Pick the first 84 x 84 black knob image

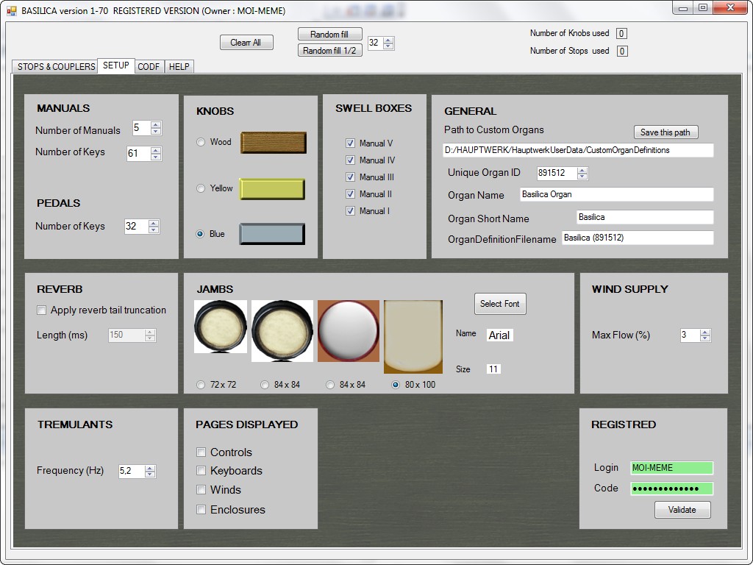tap(282, 331)
